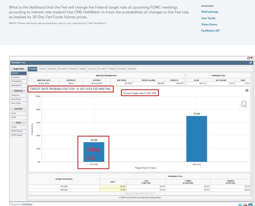Open the FedWatch API link
This screenshot has width=255, height=206.
click(210, 31)
